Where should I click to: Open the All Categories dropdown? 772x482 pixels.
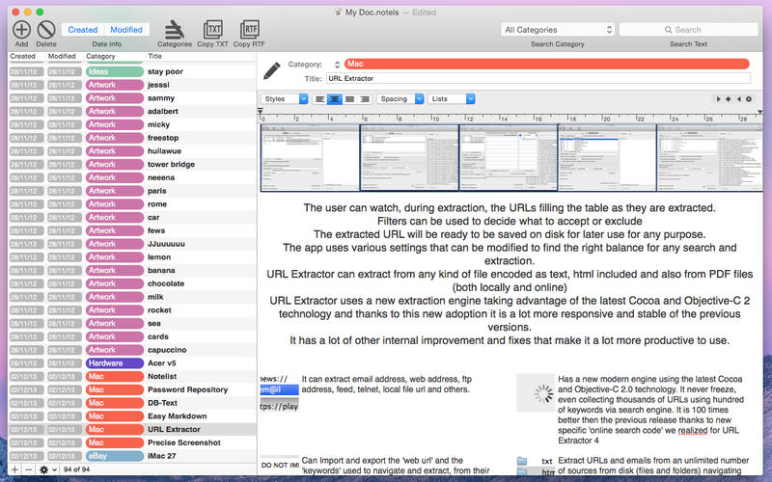[x=558, y=30]
